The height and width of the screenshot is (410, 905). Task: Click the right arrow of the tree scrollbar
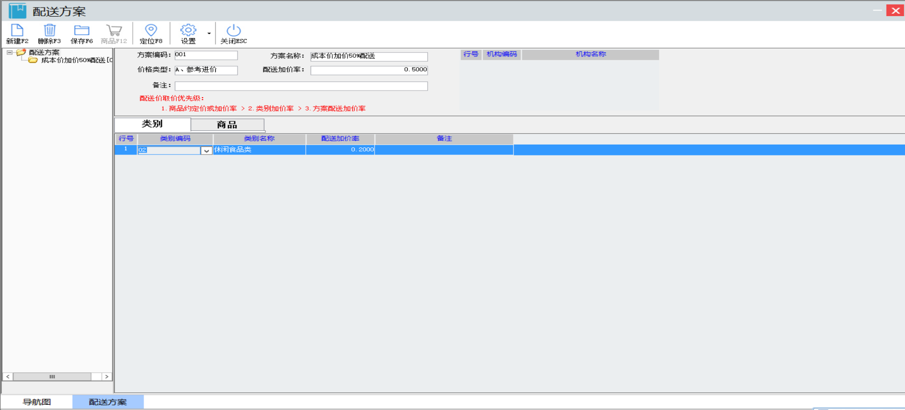[x=107, y=376]
